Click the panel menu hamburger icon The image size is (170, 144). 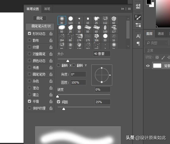point(129,9)
